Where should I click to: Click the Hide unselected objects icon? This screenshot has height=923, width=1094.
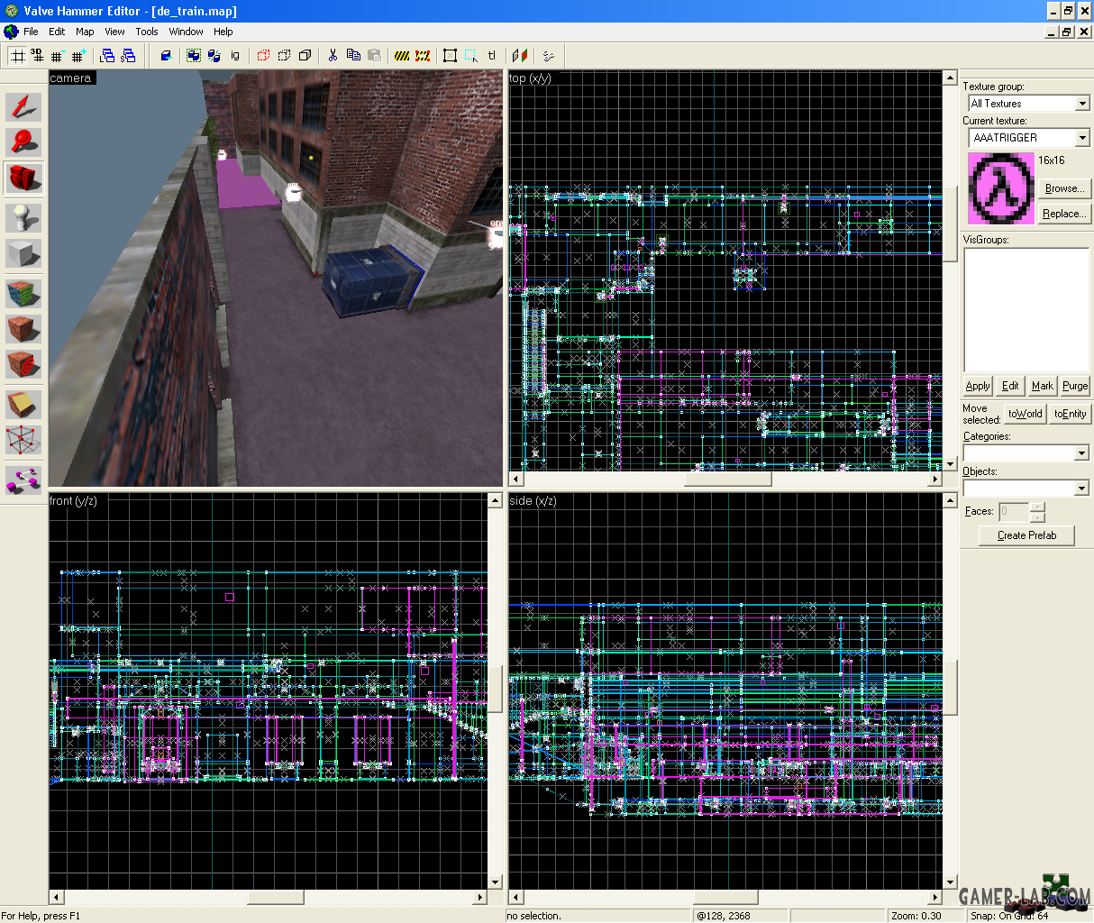pyautogui.click(x=284, y=56)
